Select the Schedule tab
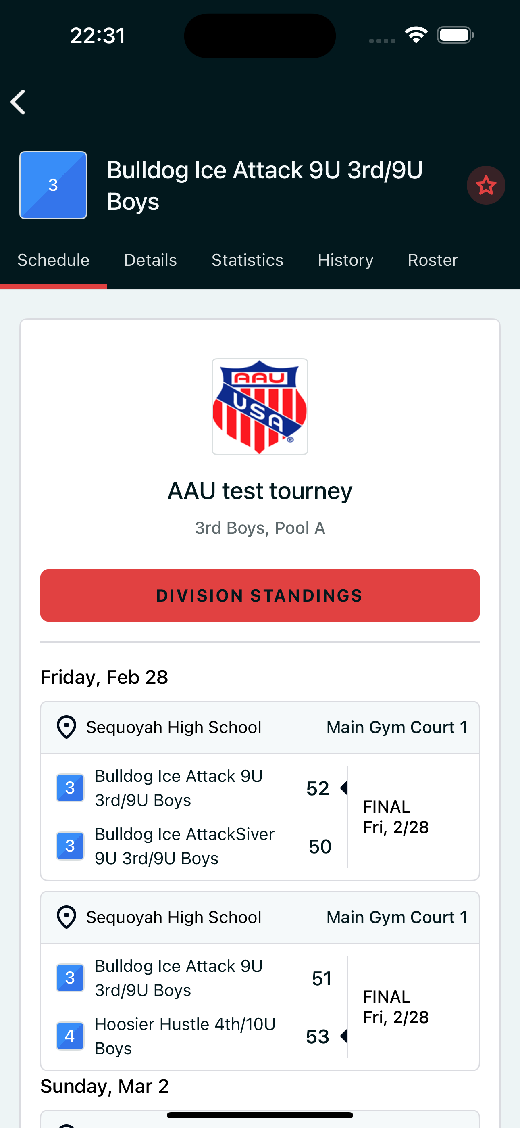 pos(53,260)
